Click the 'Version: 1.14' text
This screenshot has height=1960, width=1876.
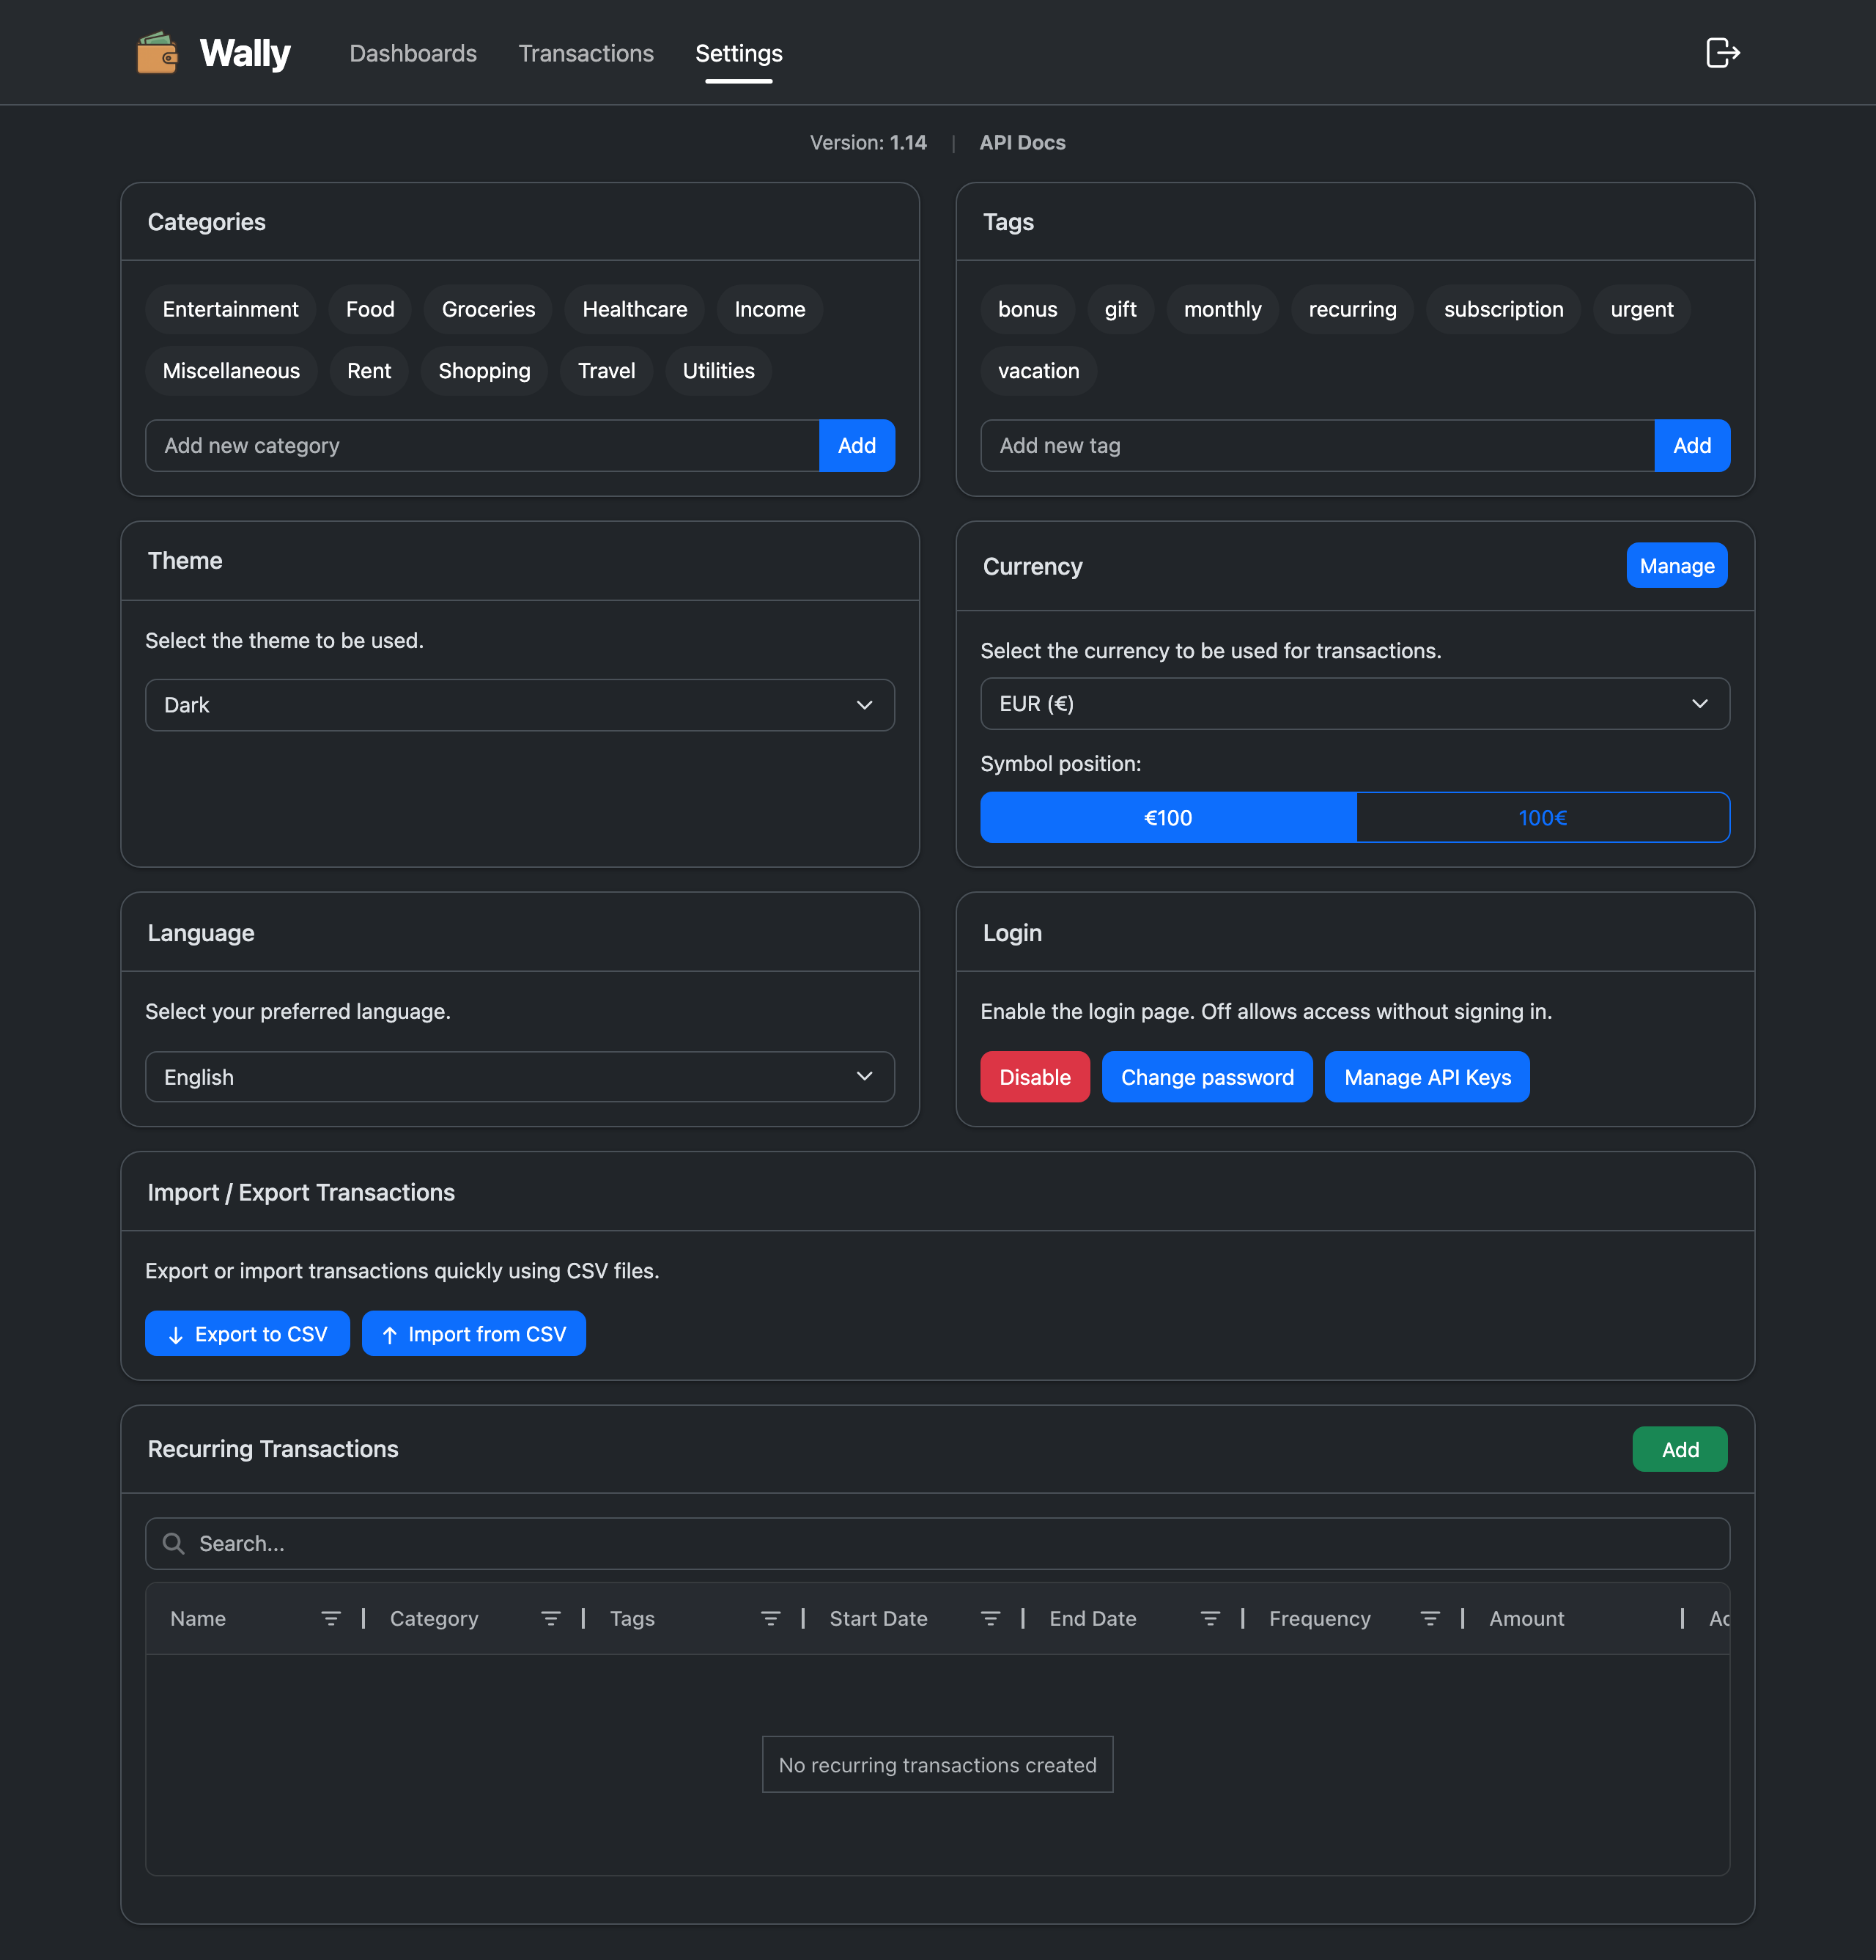868,142
